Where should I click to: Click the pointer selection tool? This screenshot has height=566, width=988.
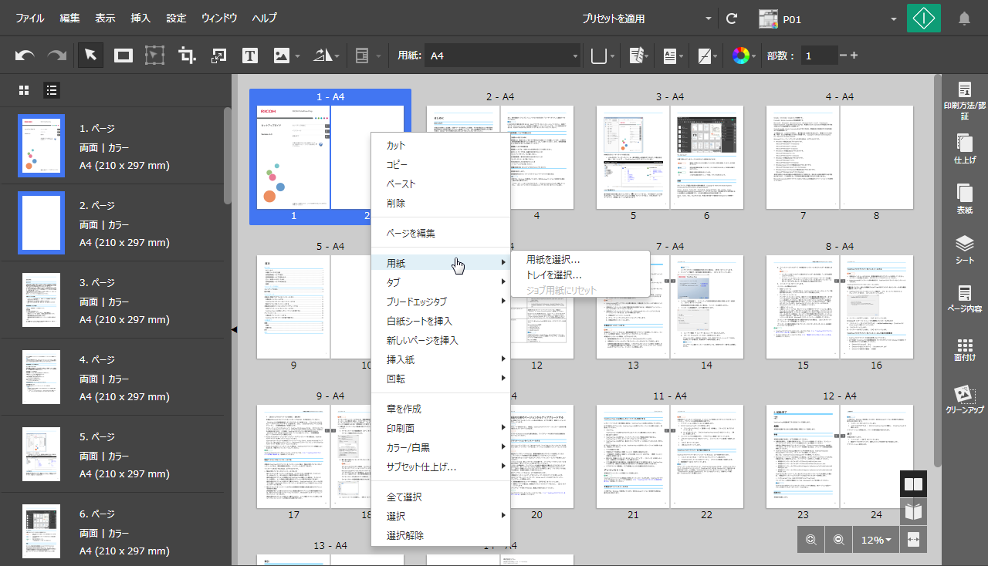pyautogui.click(x=90, y=56)
